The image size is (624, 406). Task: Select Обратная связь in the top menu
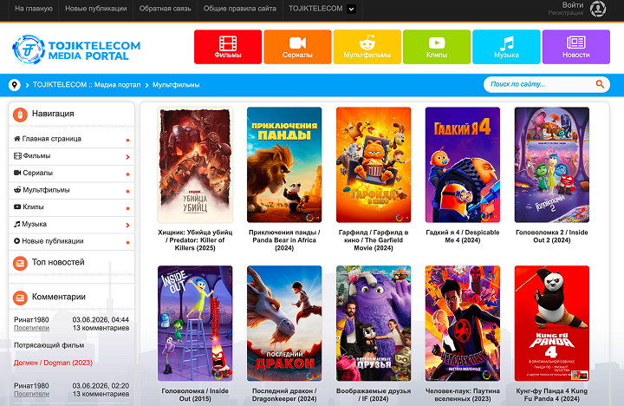pyautogui.click(x=166, y=9)
